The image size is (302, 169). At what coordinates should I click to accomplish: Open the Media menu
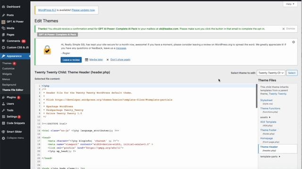(10, 28)
